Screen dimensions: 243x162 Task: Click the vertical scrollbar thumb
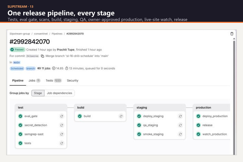click(x=234, y=98)
